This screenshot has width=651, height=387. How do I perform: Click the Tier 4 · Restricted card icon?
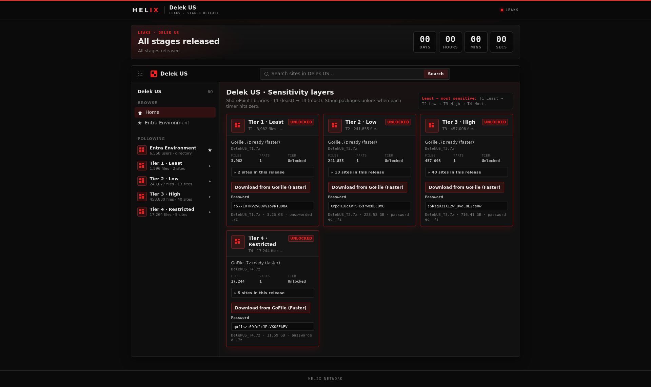pyautogui.click(x=238, y=242)
